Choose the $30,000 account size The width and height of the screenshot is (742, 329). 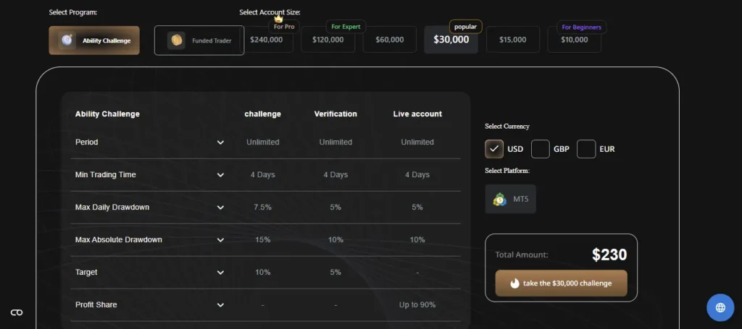click(x=451, y=40)
